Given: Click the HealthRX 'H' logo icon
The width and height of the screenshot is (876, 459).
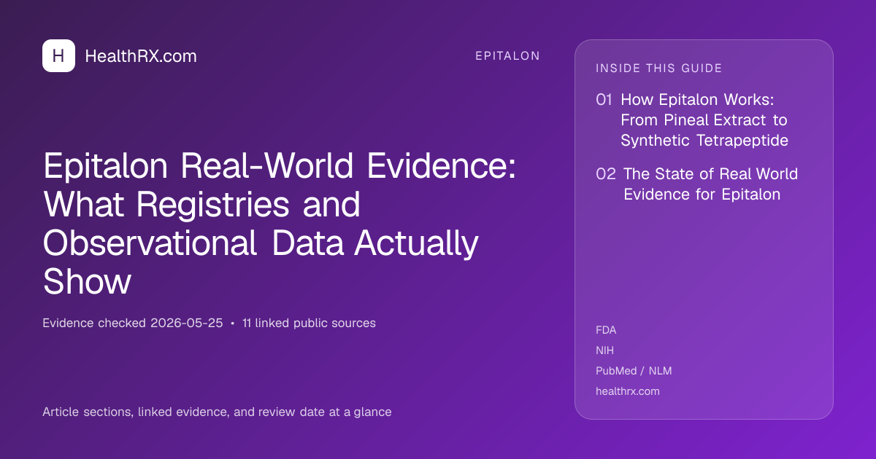Looking at the screenshot, I should [x=58, y=56].
